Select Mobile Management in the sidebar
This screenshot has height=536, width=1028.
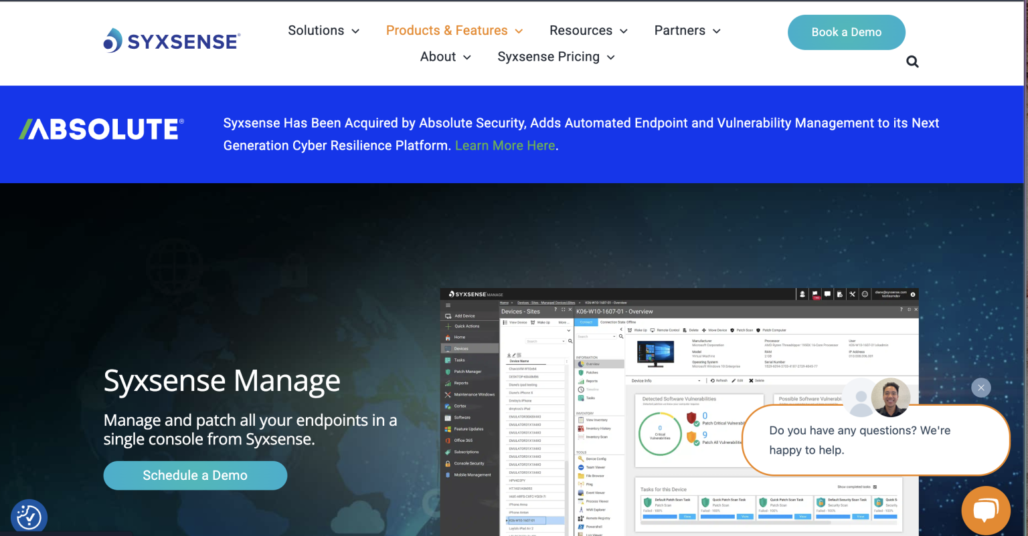click(x=470, y=475)
